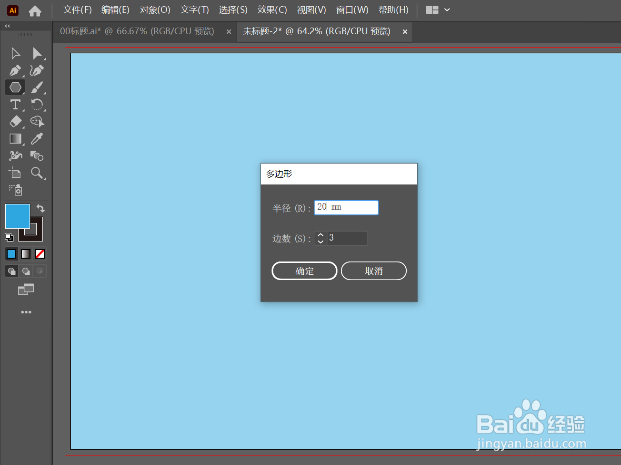
Task: Choose Draw Behind mode
Action: coord(26,271)
